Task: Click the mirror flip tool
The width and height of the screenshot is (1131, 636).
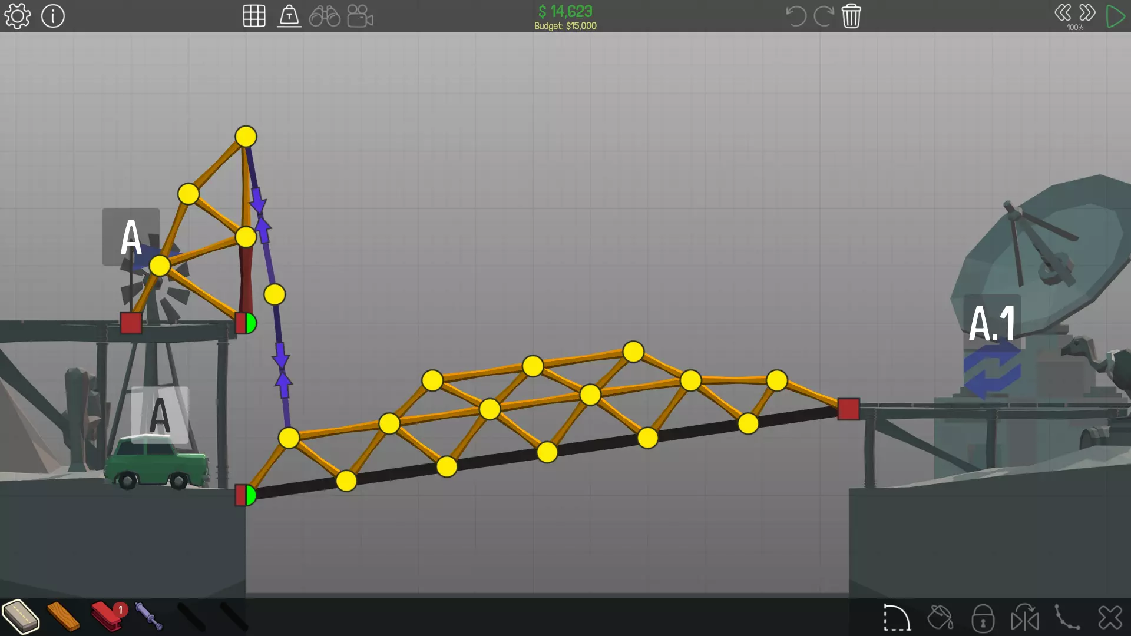Action: point(1025,618)
